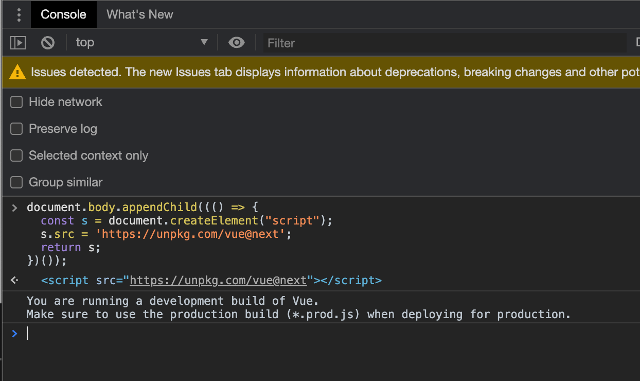
Task: Click the document.body.appendChild command line
Action: (142, 207)
